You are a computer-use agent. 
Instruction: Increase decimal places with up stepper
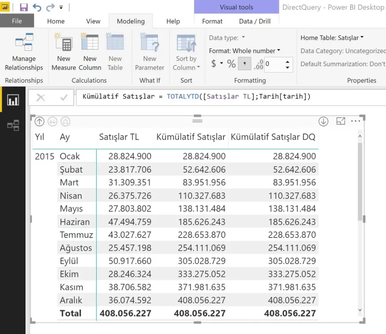[287, 61]
